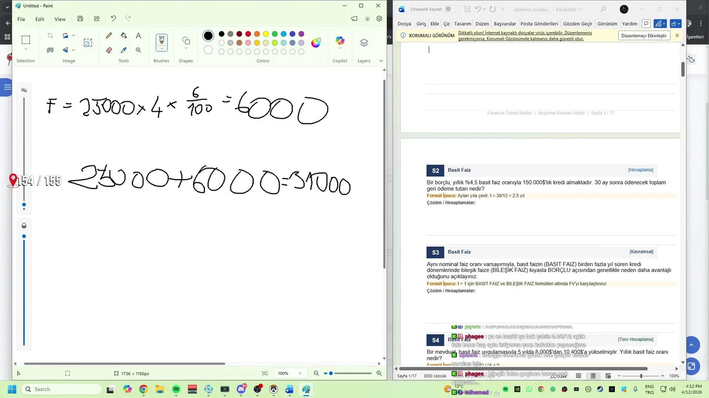Viewport: 709px width, 398px height.
Task: Click the Crop icon in Image group
Action: (50, 35)
